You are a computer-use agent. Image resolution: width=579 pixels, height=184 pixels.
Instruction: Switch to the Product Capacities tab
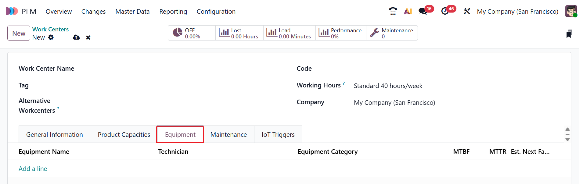[x=124, y=135]
